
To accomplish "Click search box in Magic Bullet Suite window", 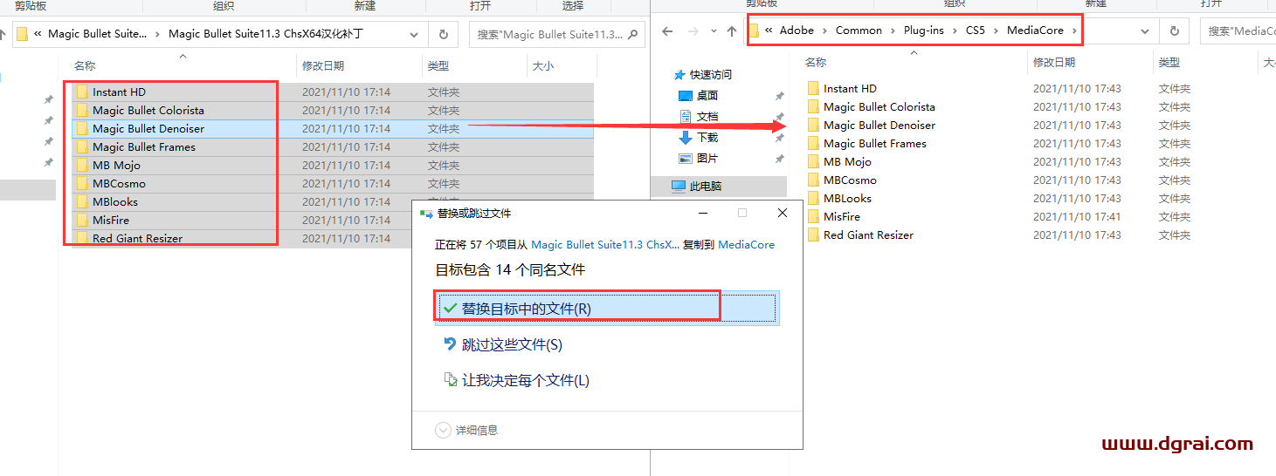I will coord(559,35).
